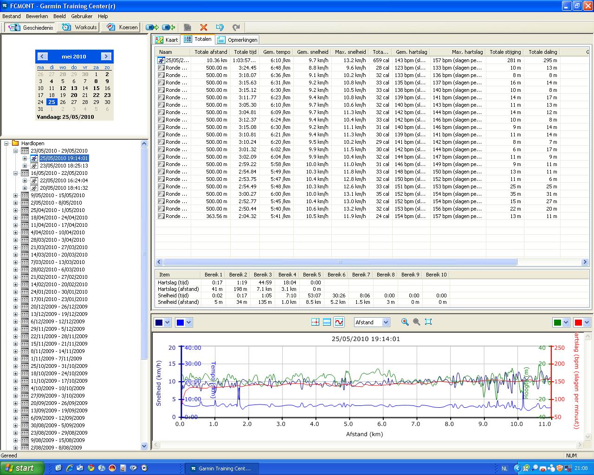
Task: Select the lap row with time 3:24.45
Action: click(x=372, y=68)
